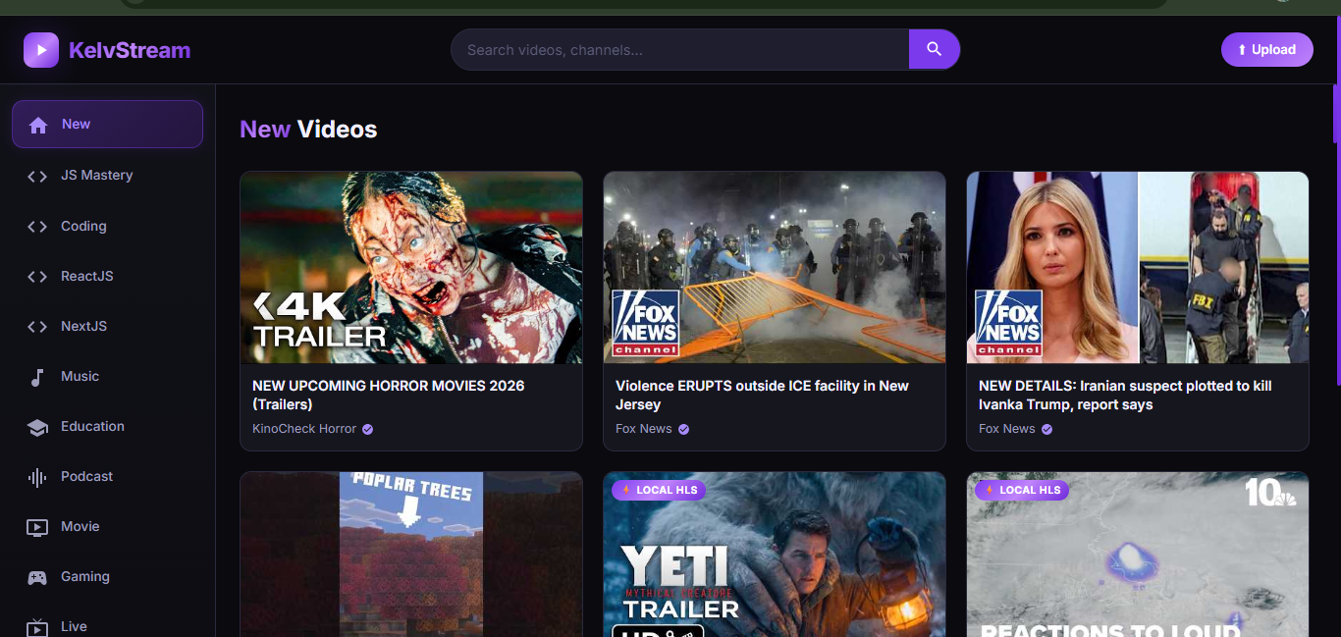Open title Violence ERUPTS outside ICE facility
Screen dimensions: 1341x637
click(762, 396)
